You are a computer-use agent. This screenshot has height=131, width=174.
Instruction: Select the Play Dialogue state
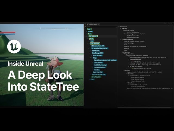coord(95,43)
